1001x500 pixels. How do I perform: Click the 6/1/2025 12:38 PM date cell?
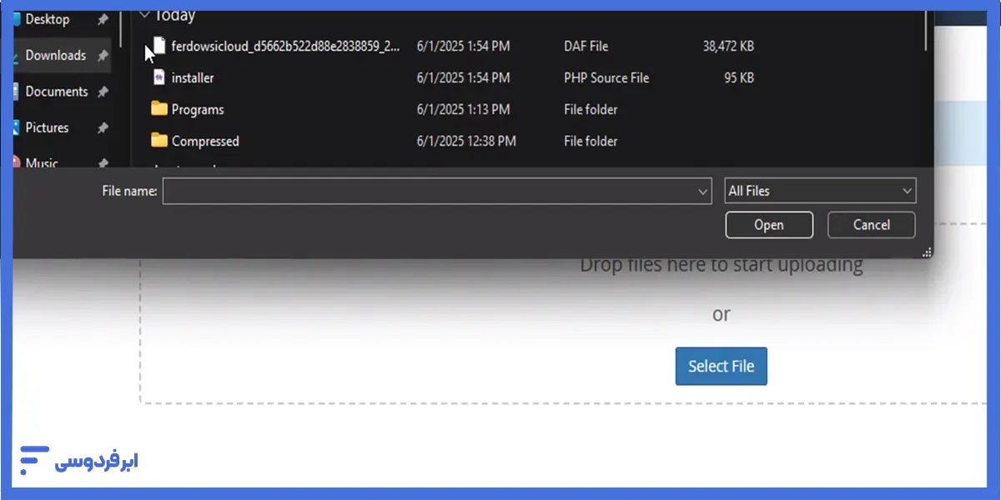[466, 141]
